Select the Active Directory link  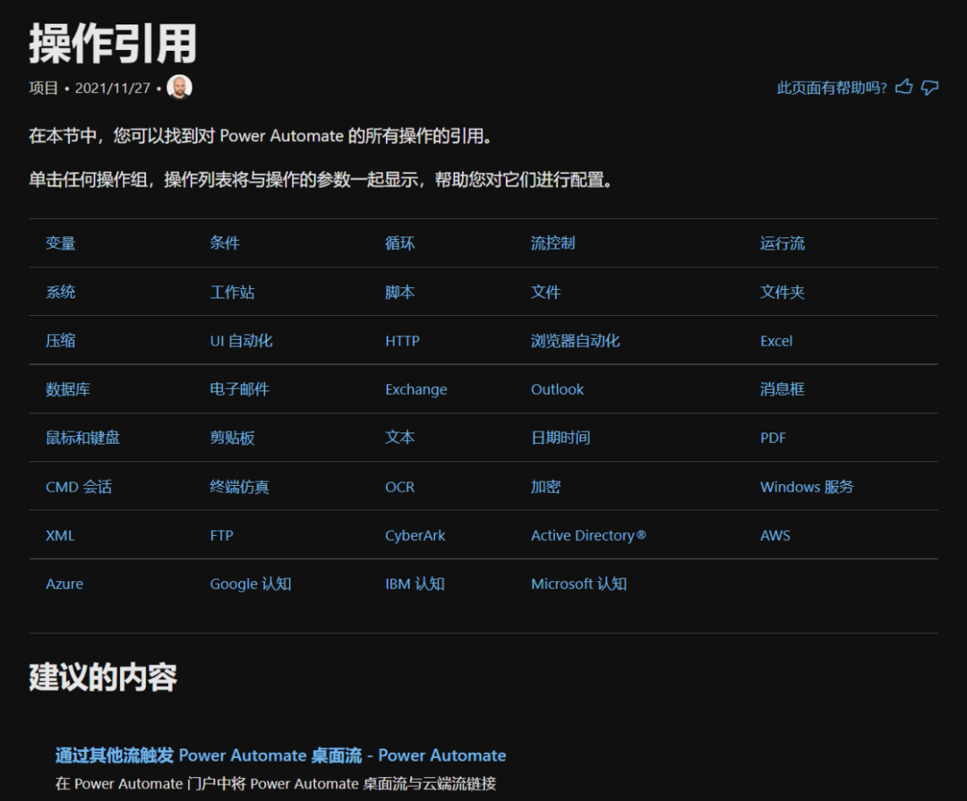coord(588,535)
